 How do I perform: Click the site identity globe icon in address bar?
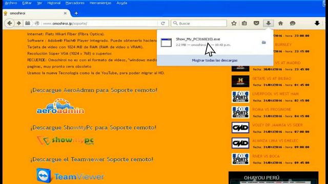[x=37, y=23]
